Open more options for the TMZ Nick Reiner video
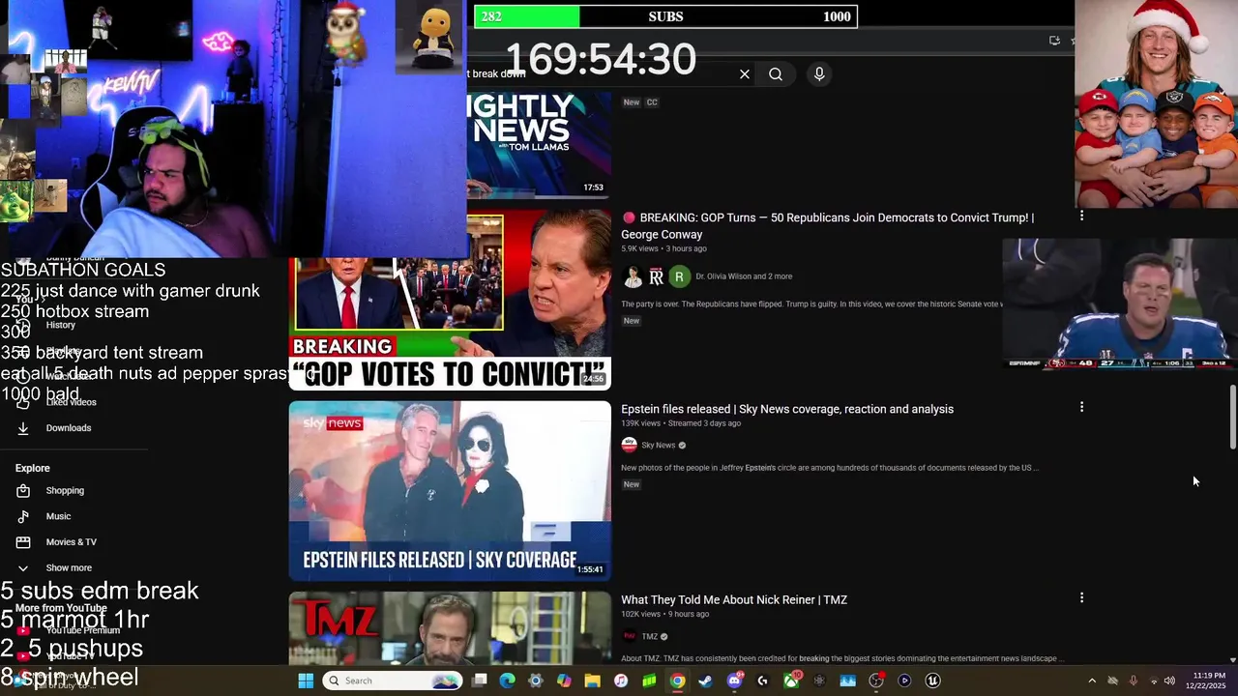Viewport: 1238px width, 696px height. coord(1081,598)
